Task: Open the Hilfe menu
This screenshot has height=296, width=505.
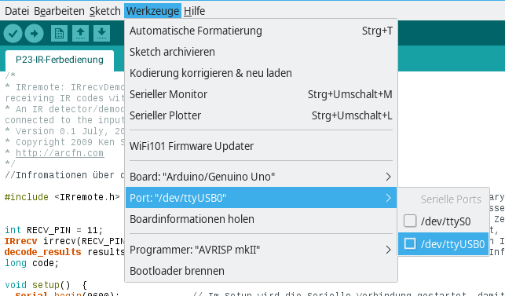Action: click(194, 11)
